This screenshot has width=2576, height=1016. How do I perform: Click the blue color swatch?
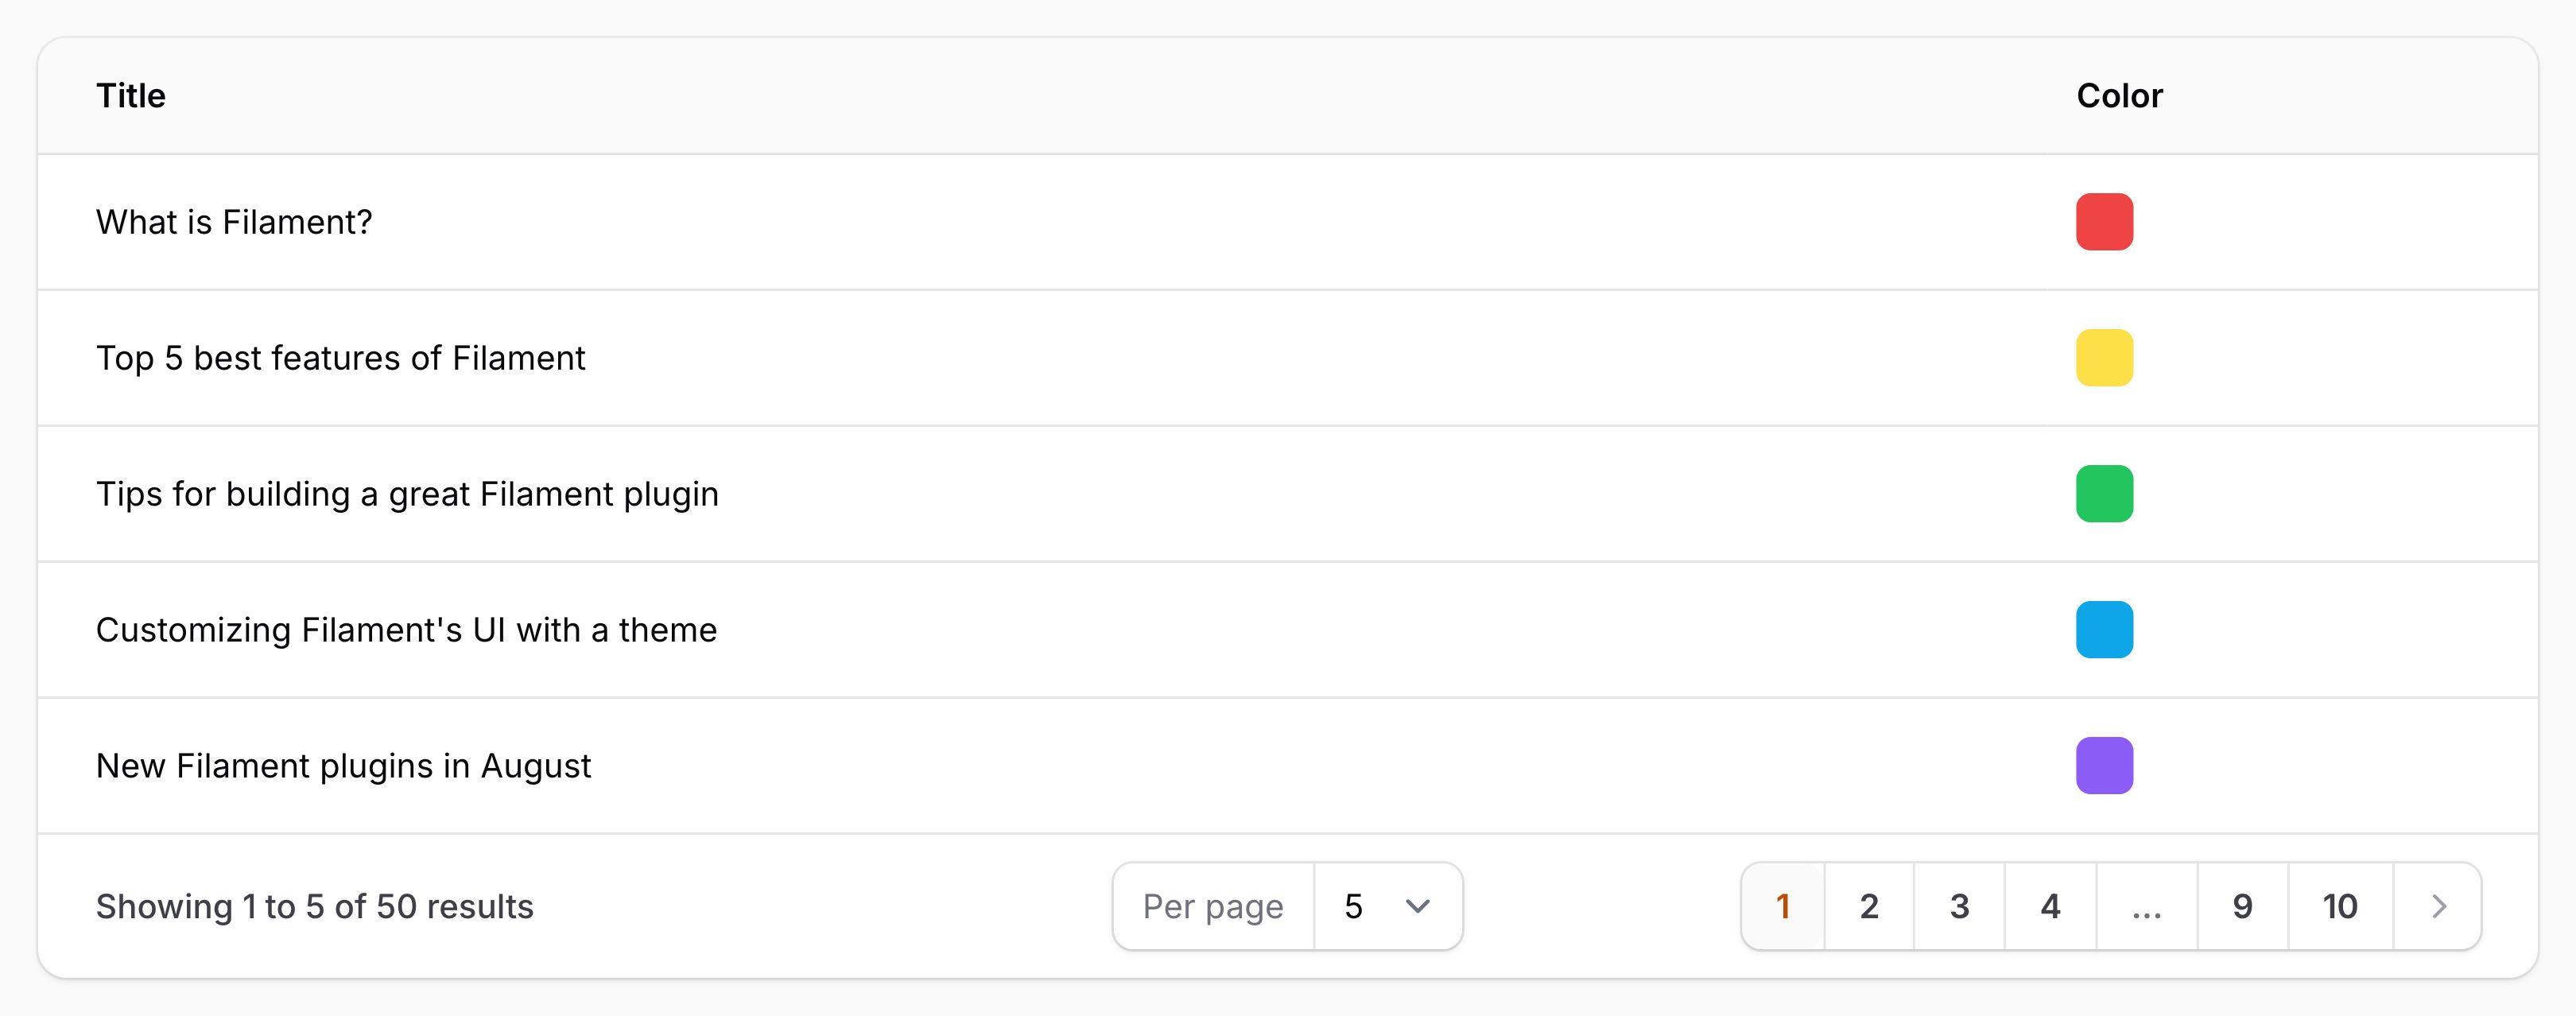point(2104,630)
